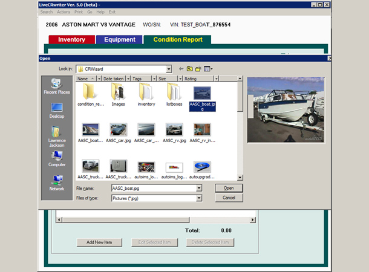Open the Views menu icon
The height and width of the screenshot is (272, 369).
(x=208, y=69)
